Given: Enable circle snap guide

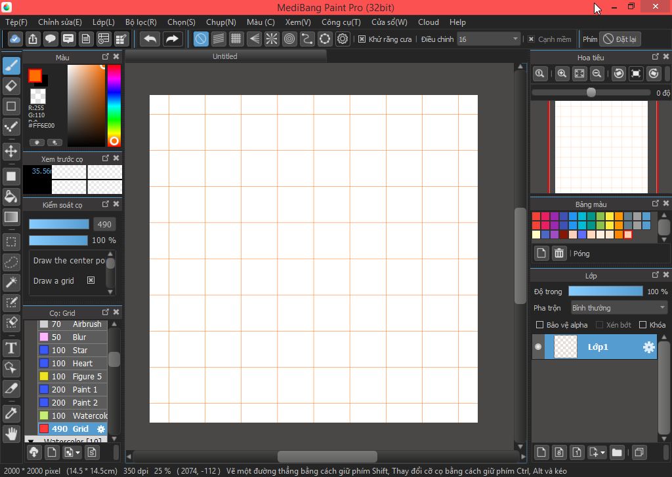Looking at the screenshot, I should click(289, 39).
